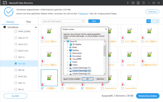Select the Musik note icon

[70, 62]
